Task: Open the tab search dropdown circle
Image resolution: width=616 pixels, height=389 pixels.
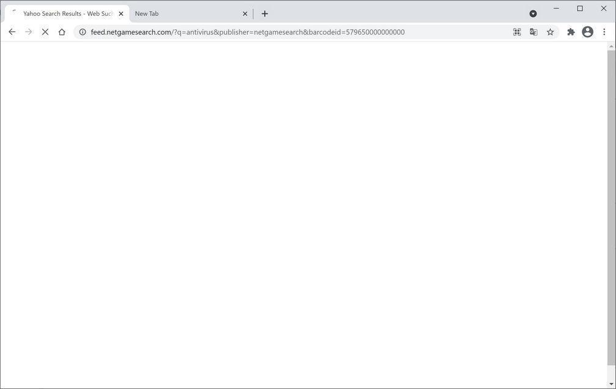Action: tap(533, 13)
